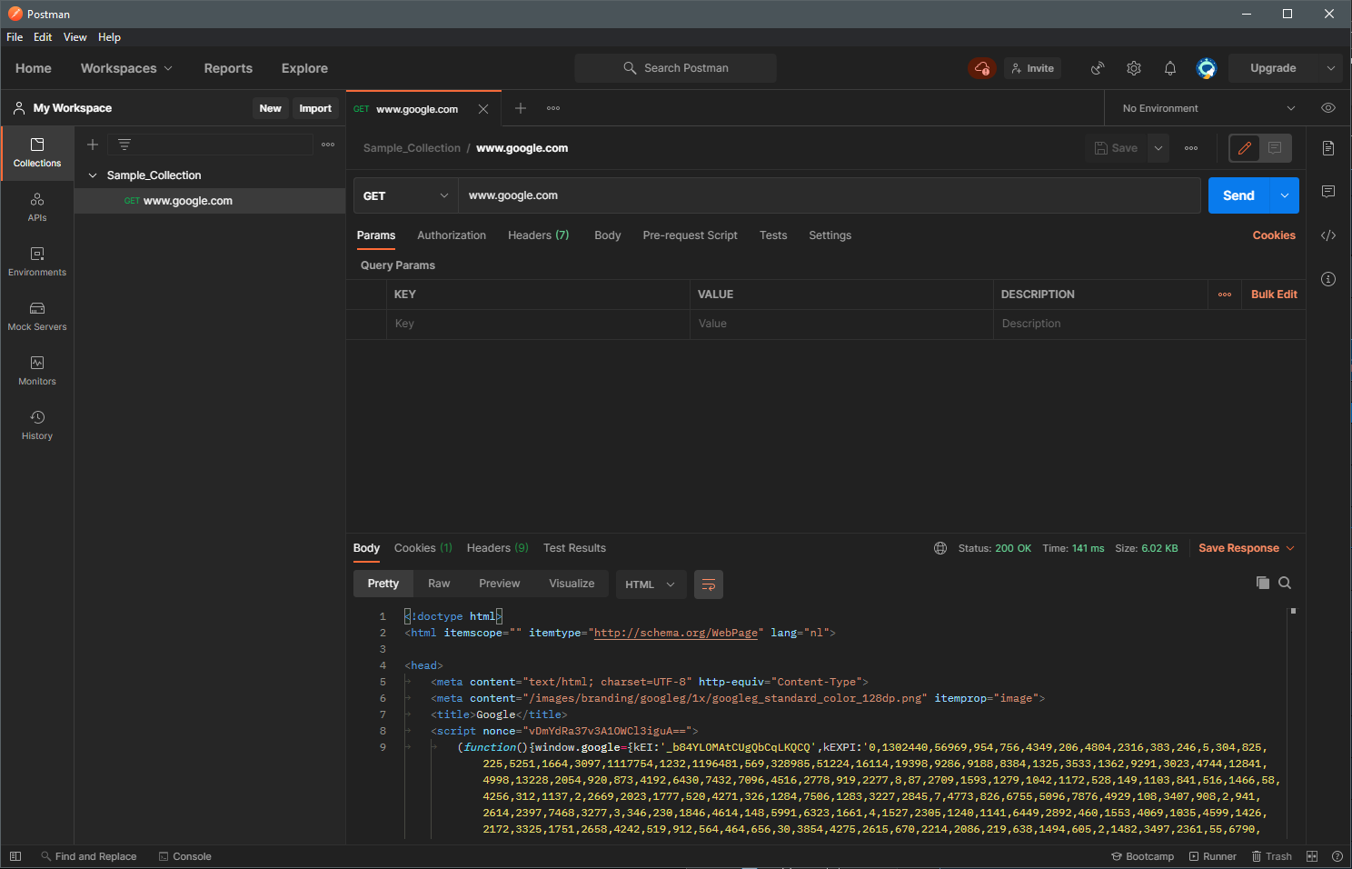Click the environment quick look eye icon

(x=1328, y=108)
